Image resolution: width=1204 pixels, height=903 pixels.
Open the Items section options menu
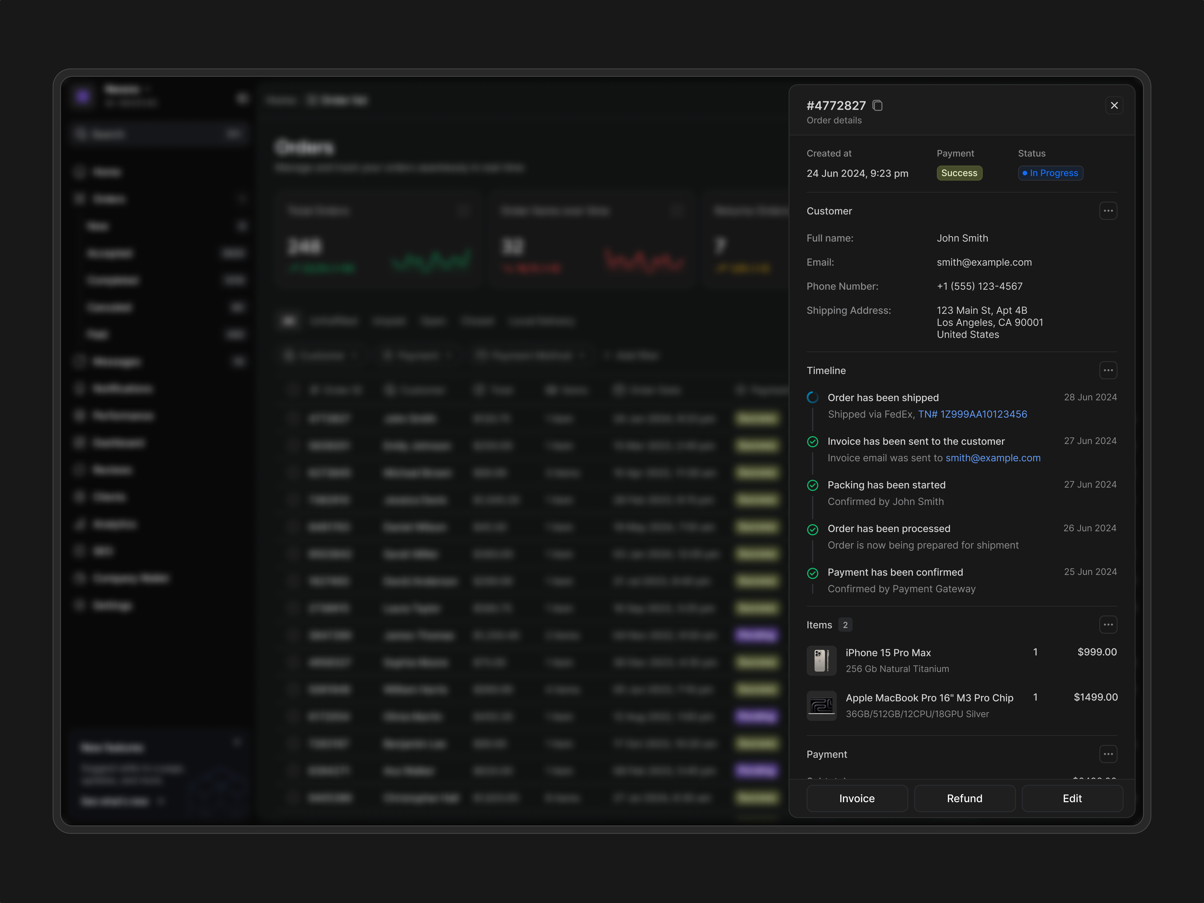point(1108,625)
